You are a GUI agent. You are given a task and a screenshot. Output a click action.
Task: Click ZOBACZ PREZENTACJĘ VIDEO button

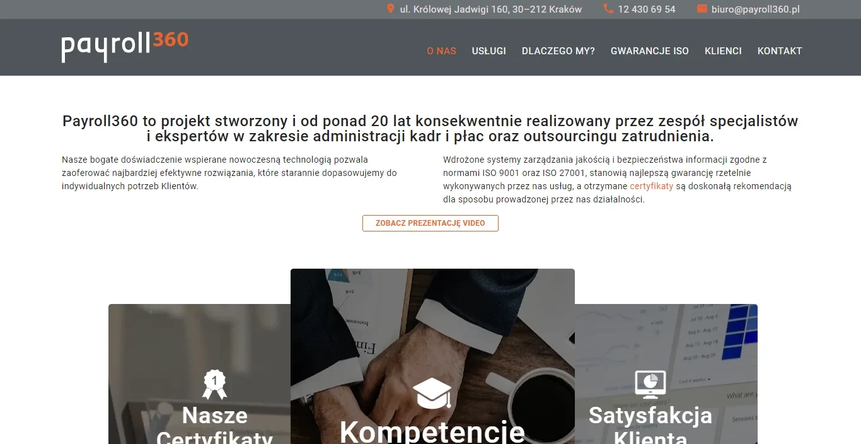(430, 223)
